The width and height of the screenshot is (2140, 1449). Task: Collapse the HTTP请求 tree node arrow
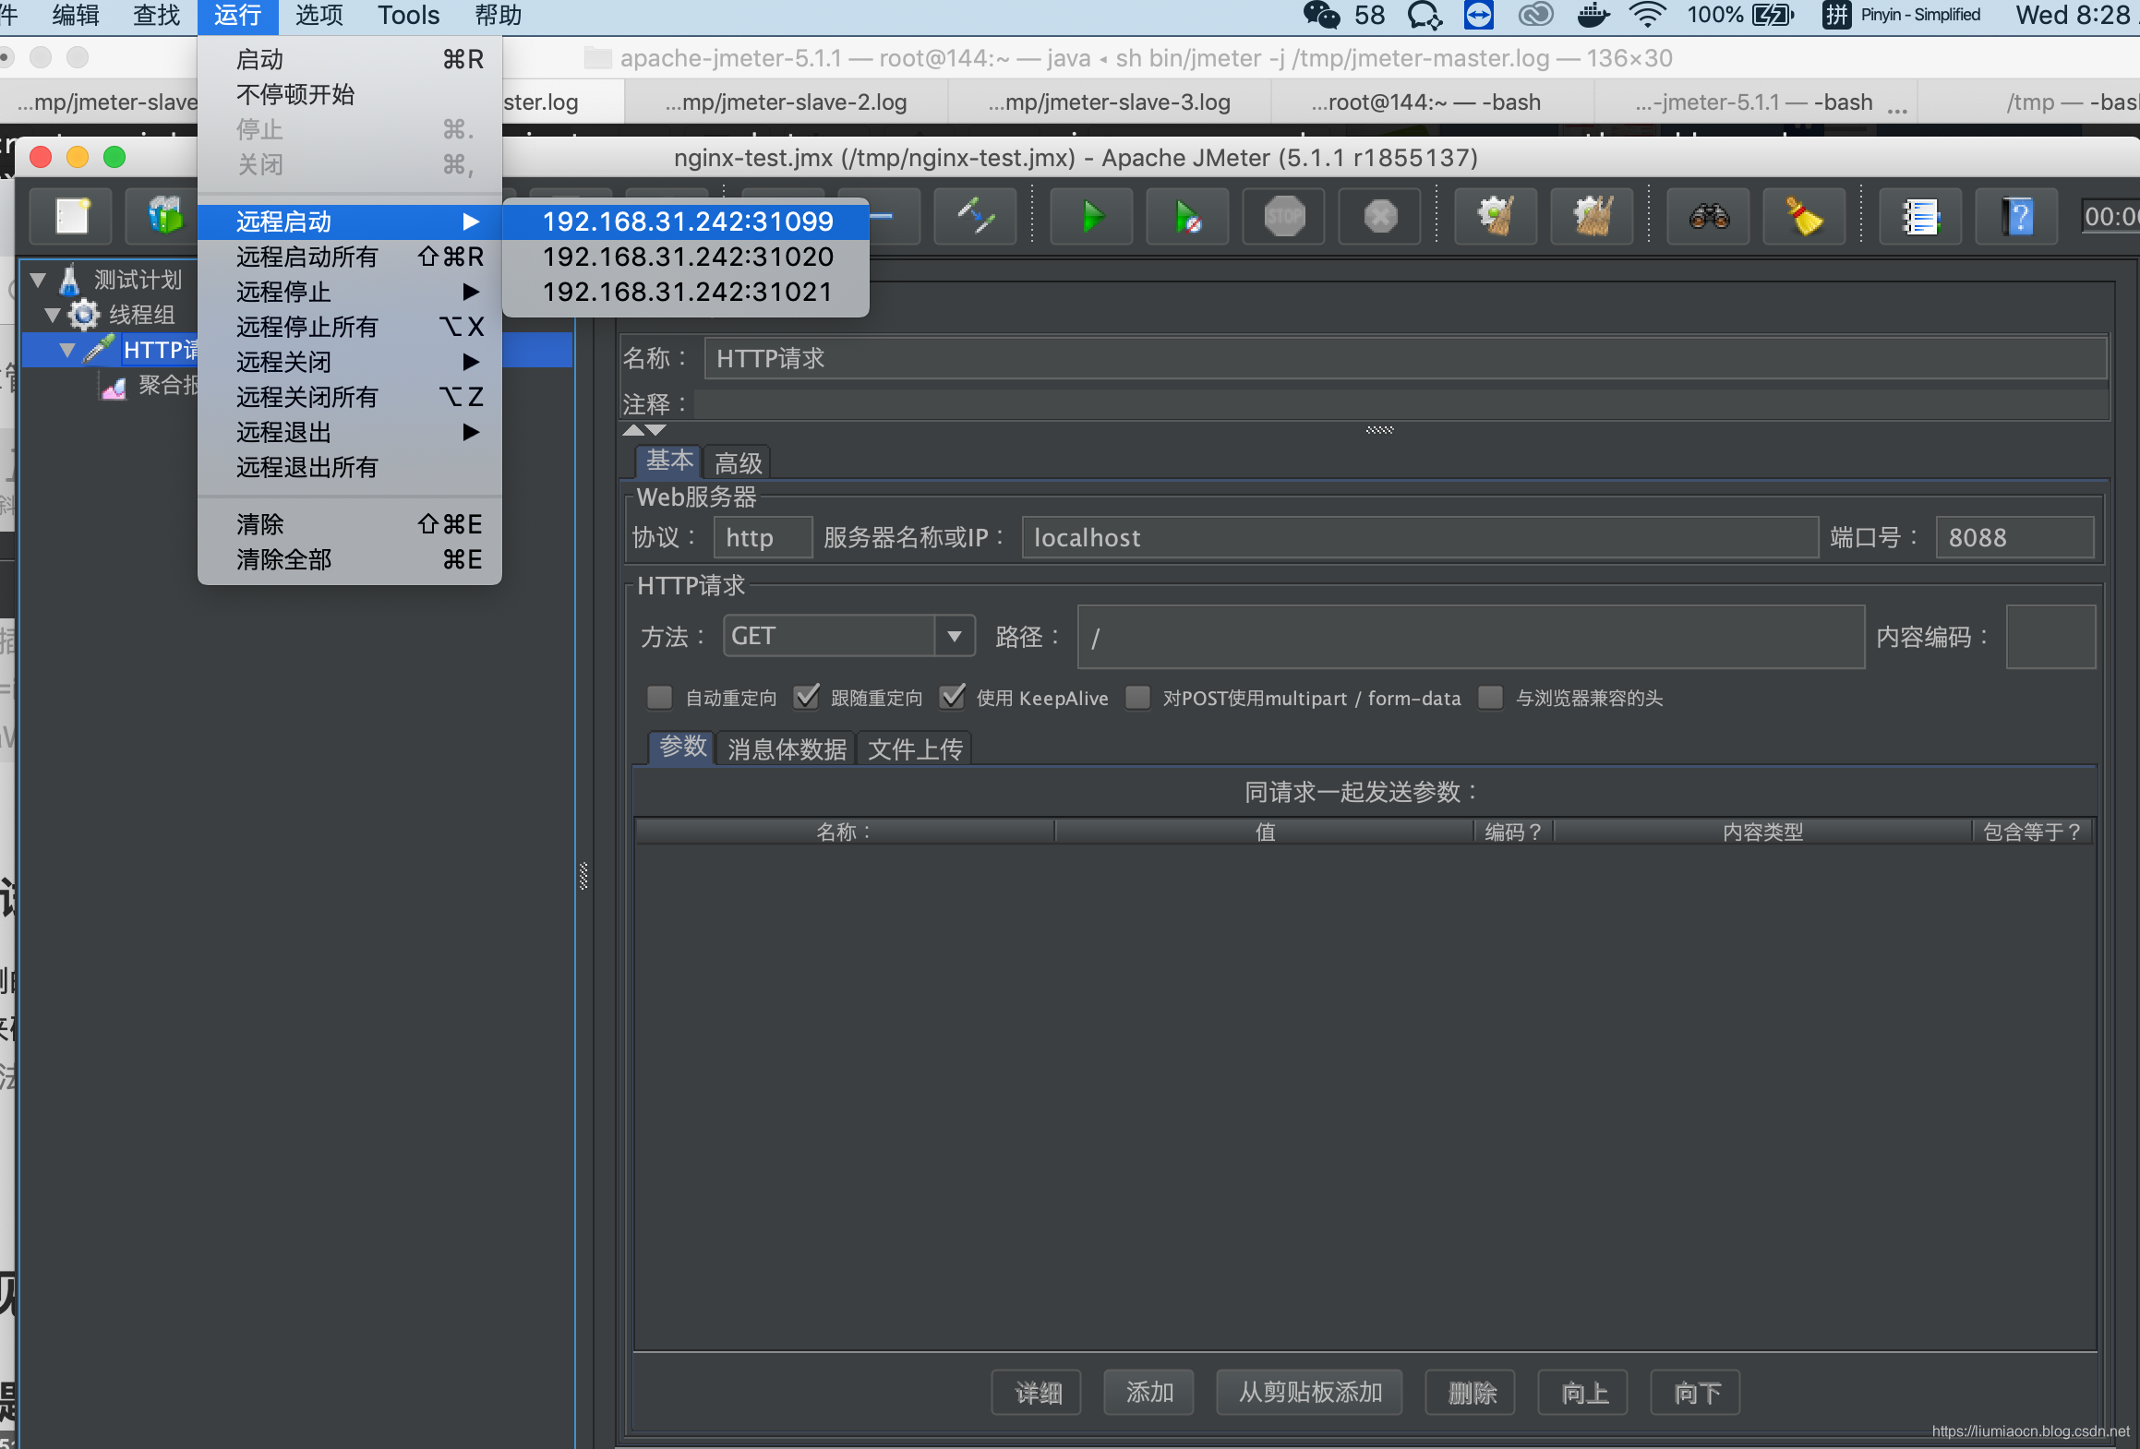pyautogui.click(x=67, y=350)
